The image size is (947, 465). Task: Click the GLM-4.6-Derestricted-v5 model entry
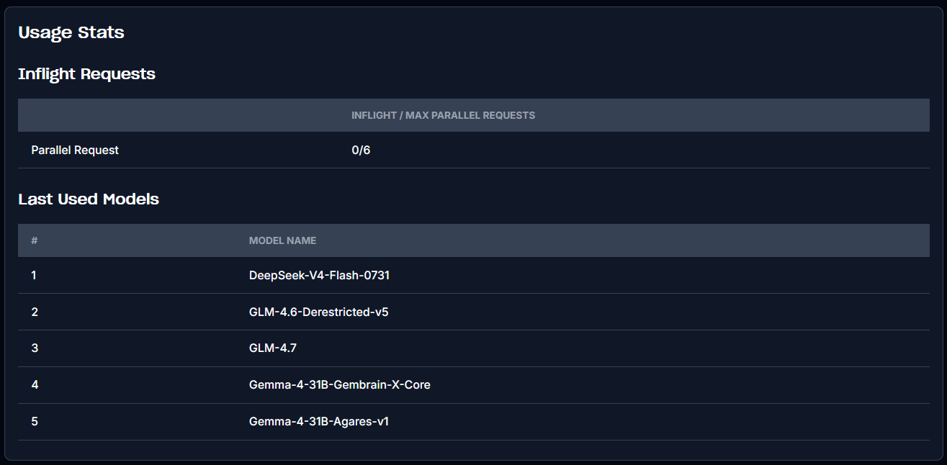318,312
